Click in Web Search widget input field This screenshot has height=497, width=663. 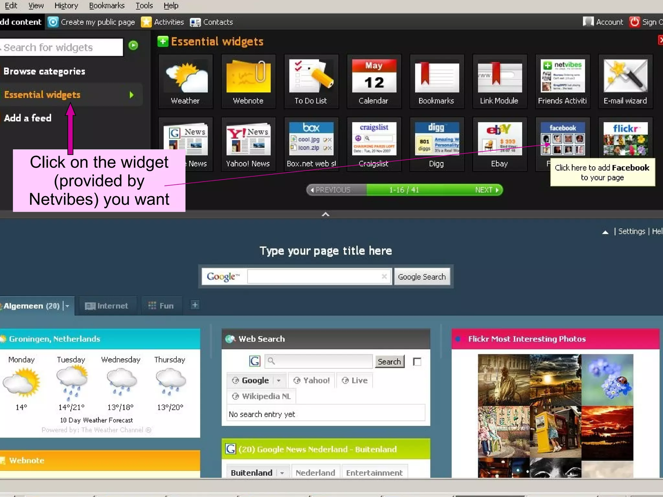[319, 361]
